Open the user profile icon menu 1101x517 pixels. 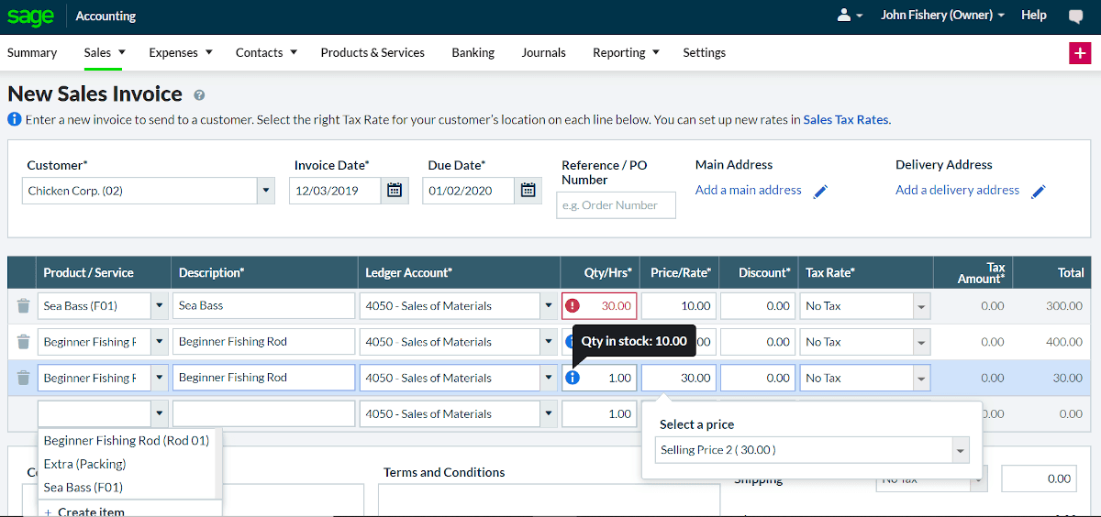pos(850,16)
